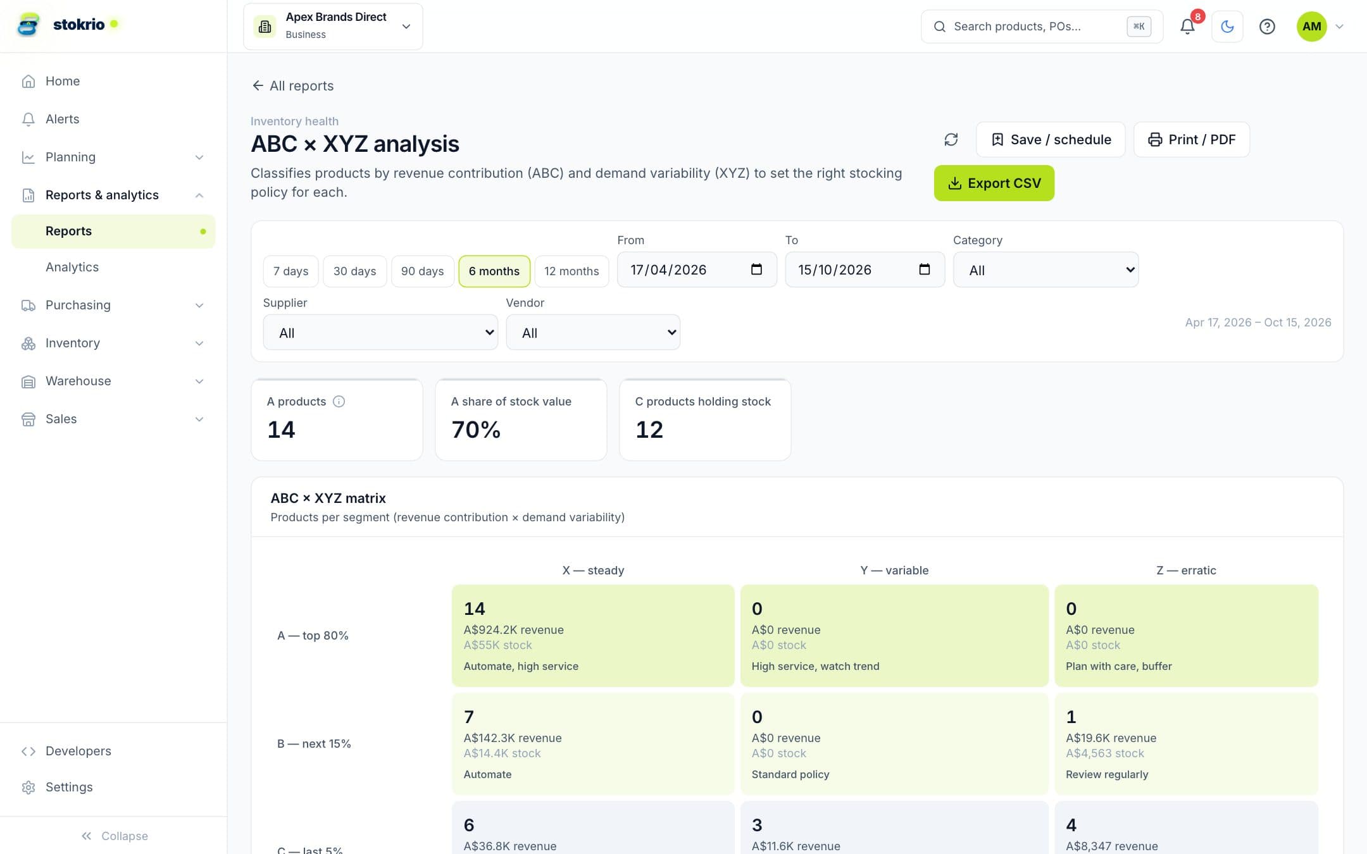Select the 12 months range
The height and width of the screenshot is (854, 1367).
571,271
